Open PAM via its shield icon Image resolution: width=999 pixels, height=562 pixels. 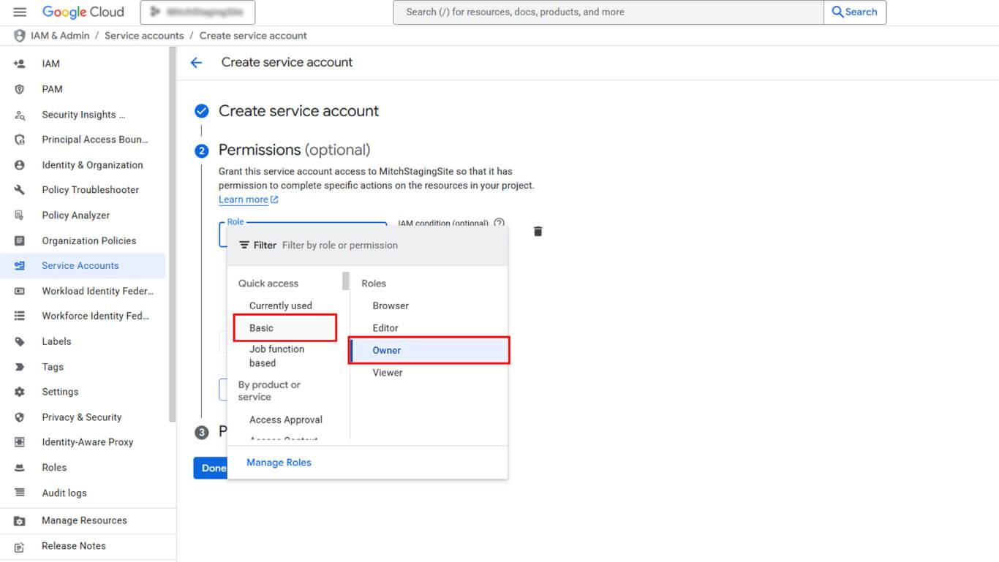pyautogui.click(x=20, y=89)
